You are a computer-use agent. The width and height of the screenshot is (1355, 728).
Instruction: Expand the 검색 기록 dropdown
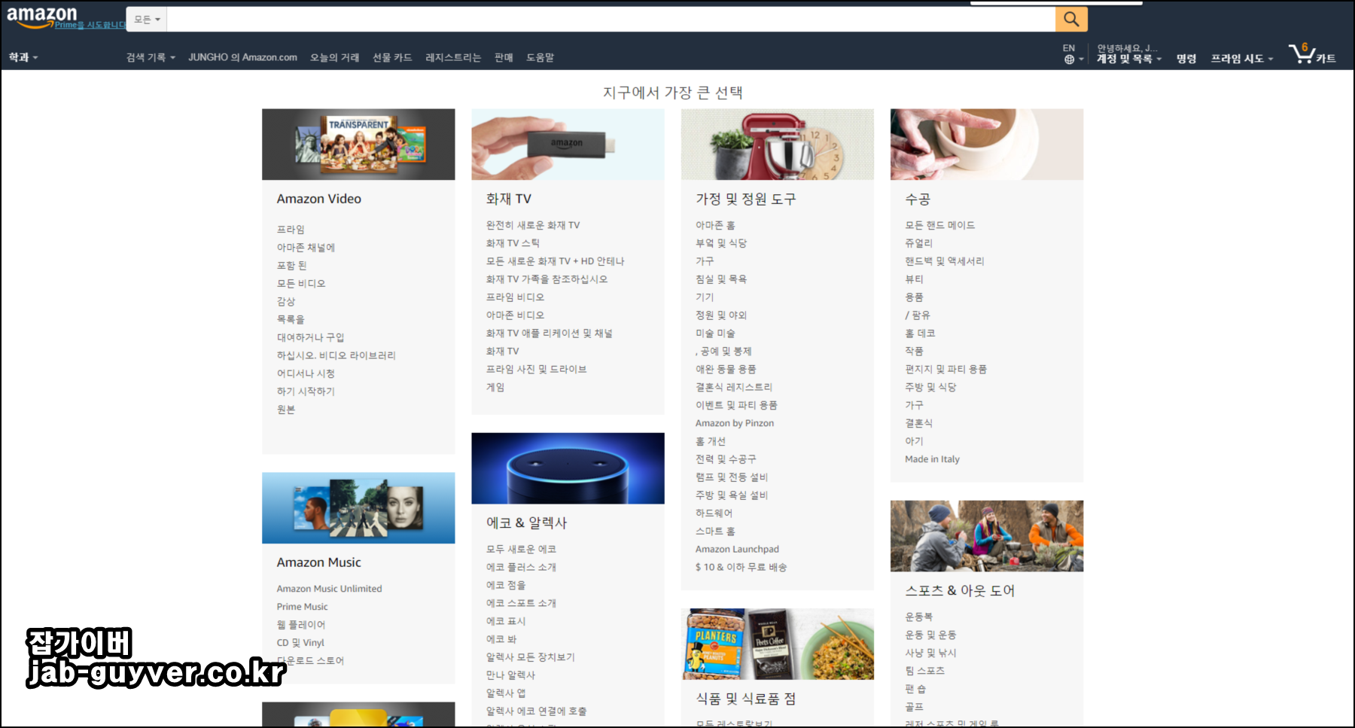151,57
